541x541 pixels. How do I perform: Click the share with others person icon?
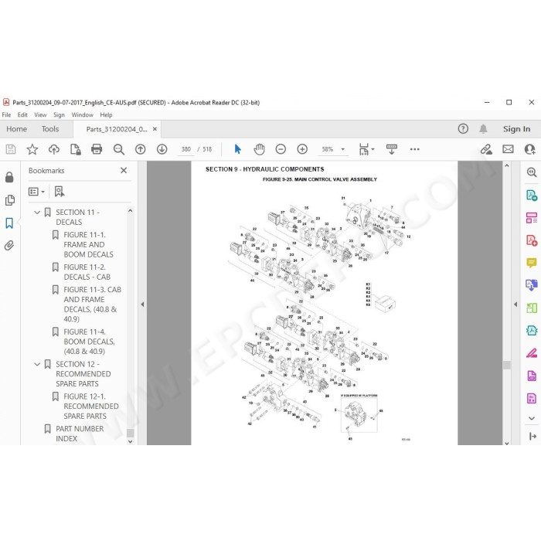pos(529,149)
